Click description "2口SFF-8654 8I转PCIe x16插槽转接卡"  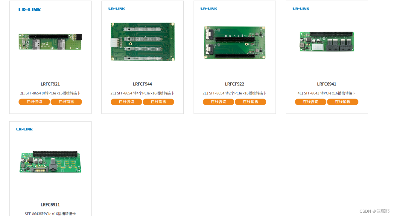point(50,93)
